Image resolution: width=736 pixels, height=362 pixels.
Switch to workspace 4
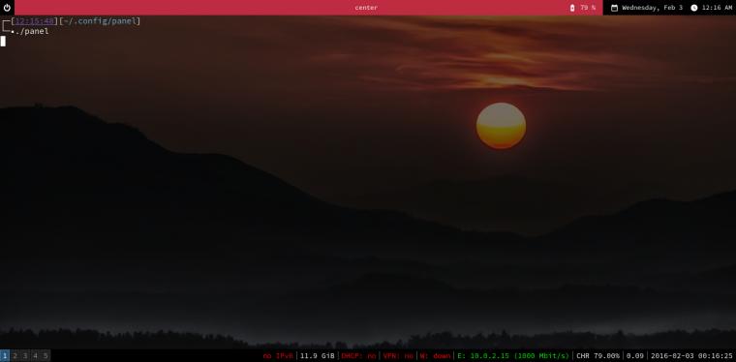[x=35, y=356]
